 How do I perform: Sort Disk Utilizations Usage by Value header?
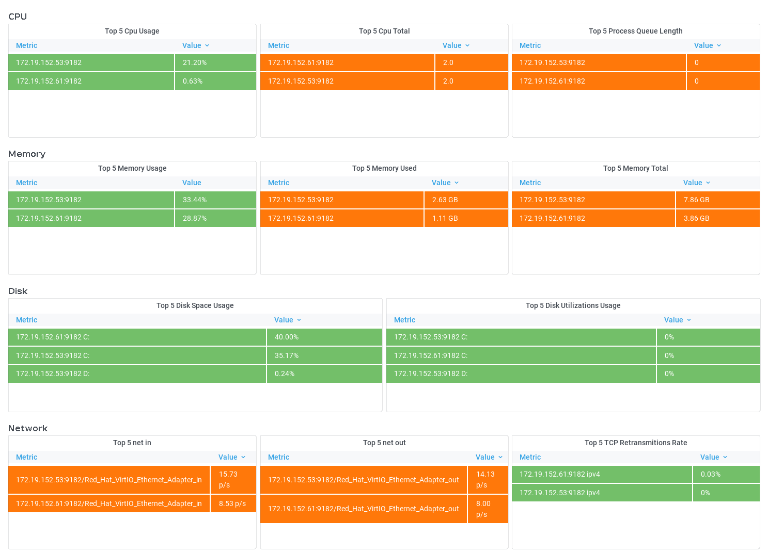coord(678,320)
